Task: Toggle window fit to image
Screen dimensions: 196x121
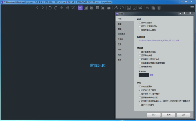Action: [x=129, y=8]
